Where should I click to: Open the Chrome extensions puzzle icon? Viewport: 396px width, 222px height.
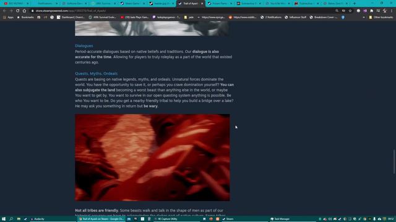371,11
